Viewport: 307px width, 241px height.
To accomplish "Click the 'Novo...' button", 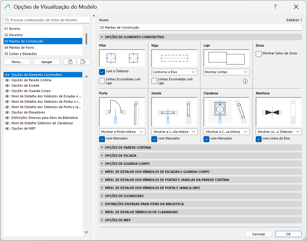I will [16, 62].
